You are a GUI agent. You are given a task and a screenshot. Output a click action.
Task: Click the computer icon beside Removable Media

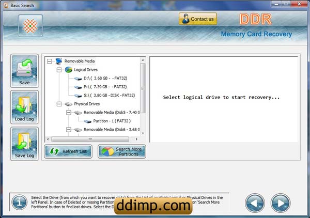coord(59,61)
